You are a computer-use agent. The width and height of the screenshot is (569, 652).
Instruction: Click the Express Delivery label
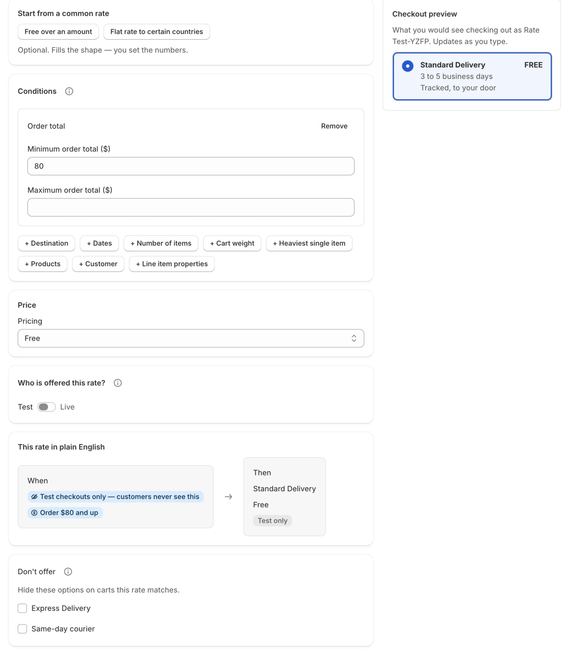point(61,608)
